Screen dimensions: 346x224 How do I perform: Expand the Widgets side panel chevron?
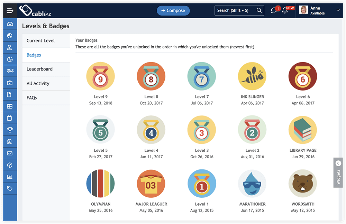pos(338,163)
